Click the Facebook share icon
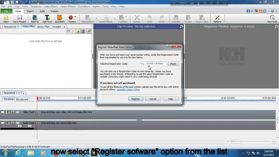 pos(248,11)
